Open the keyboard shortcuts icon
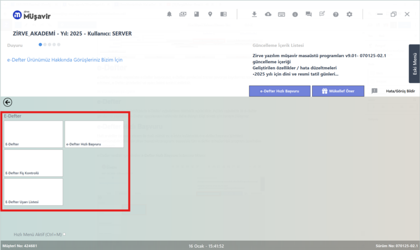The image size is (420, 250). pos(281,14)
